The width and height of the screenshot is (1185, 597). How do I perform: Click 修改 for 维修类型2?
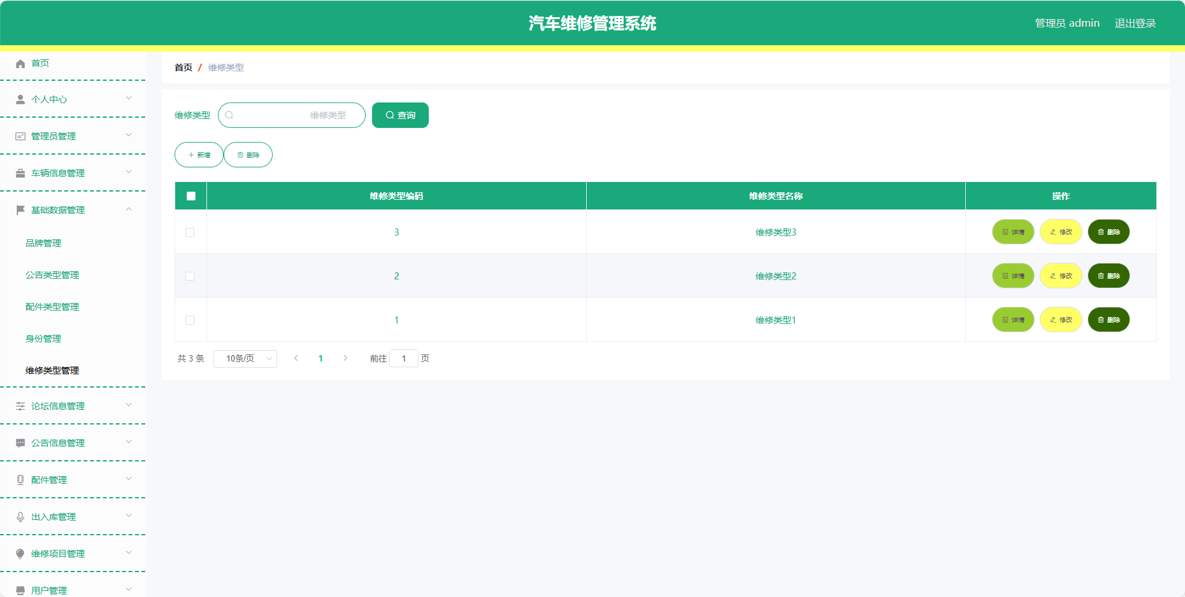(1061, 276)
